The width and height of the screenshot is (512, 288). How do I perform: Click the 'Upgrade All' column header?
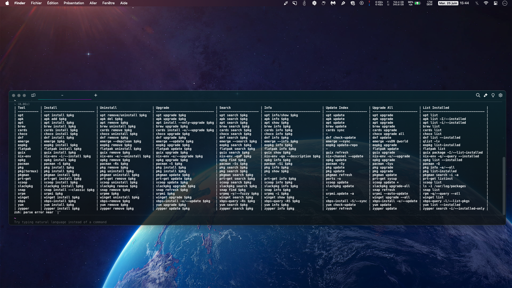pyautogui.click(x=383, y=108)
